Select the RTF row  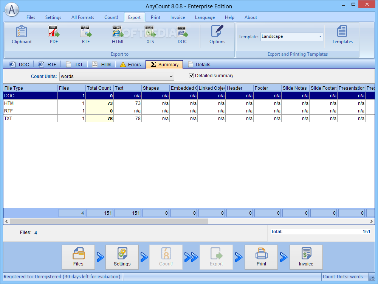(x=189, y=111)
